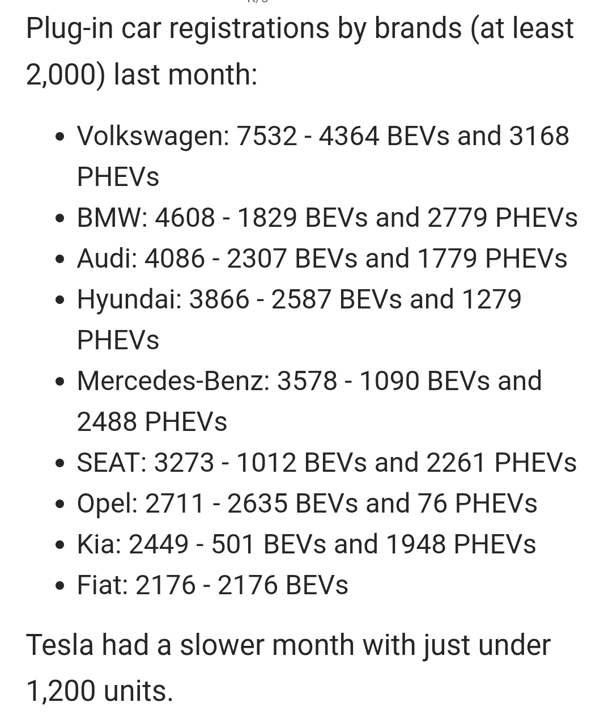
Task: Select the SEAT list entry
Action: pyautogui.click(x=326, y=463)
